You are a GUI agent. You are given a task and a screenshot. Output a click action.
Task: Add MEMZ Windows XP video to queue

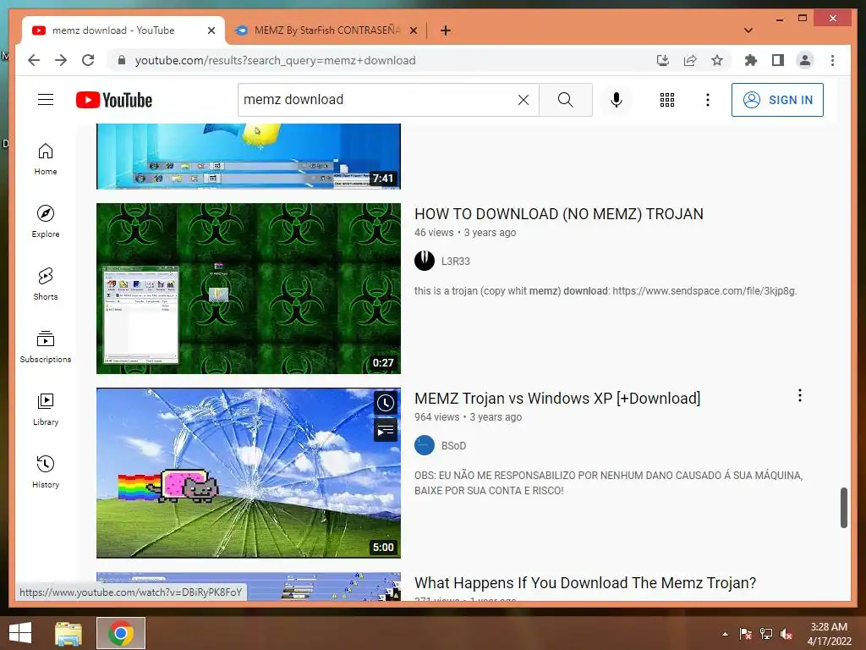click(386, 430)
